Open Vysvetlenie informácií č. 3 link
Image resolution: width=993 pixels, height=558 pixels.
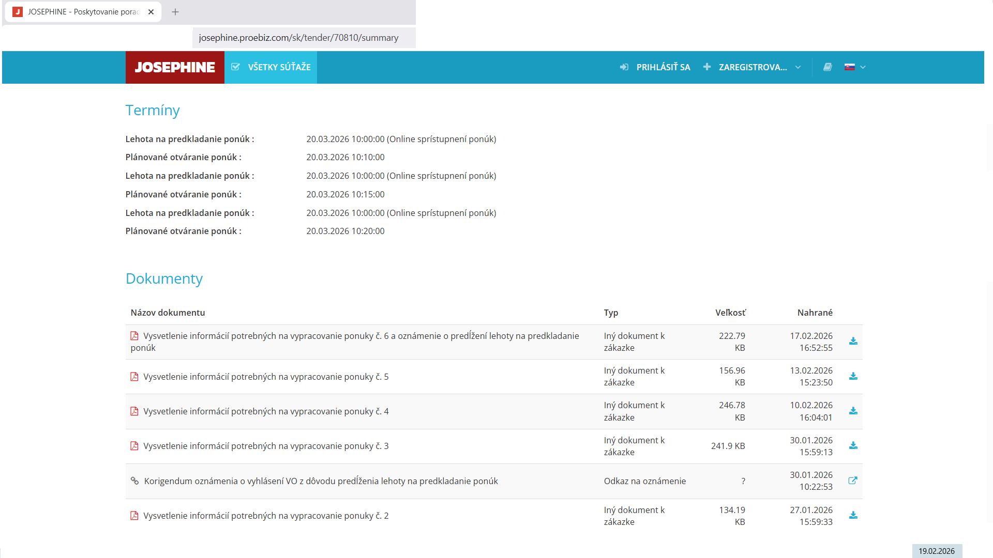pos(266,446)
